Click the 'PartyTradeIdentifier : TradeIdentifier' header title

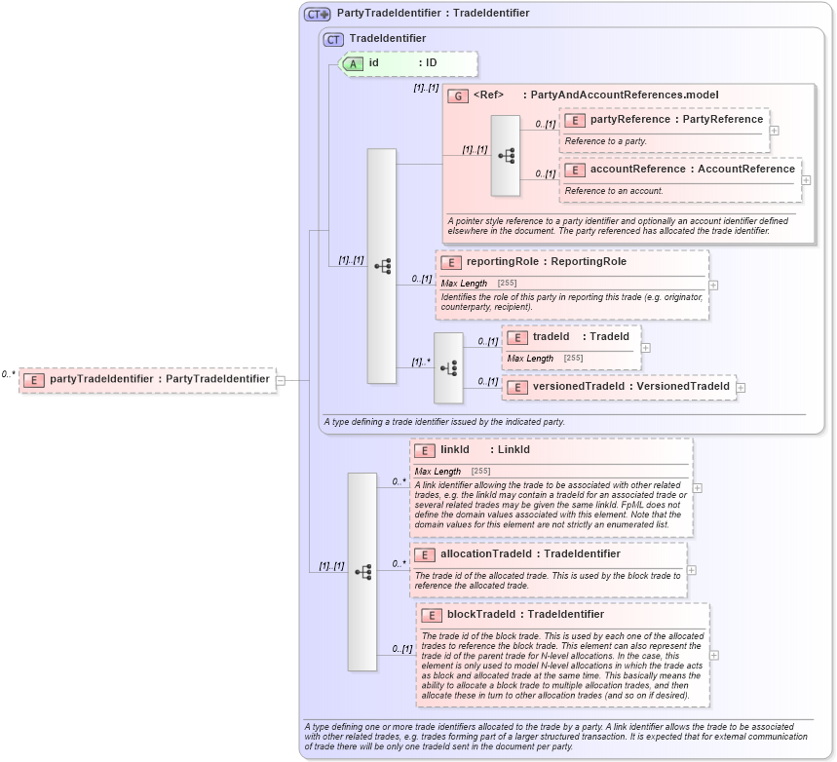tap(433, 14)
